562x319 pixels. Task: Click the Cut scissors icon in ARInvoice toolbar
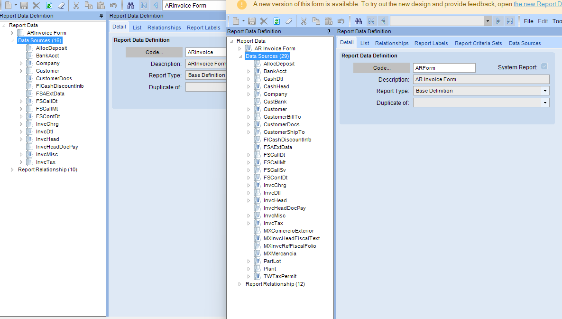click(x=75, y=6)
